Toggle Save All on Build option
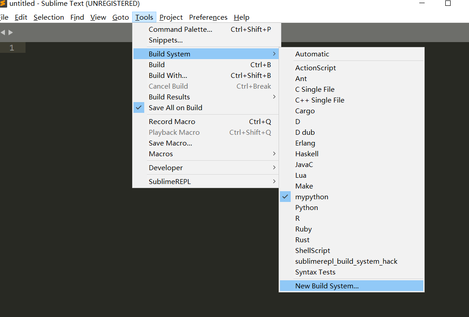The height and width of the screenshot is (317, 469). point(206,107)
